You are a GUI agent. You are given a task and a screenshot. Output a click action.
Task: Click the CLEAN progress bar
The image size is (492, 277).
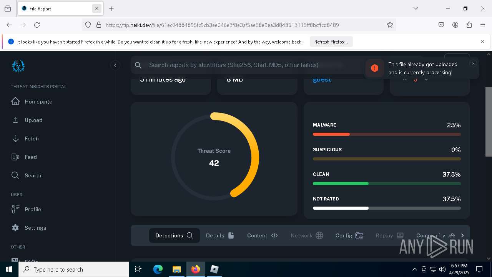[387, 184]
